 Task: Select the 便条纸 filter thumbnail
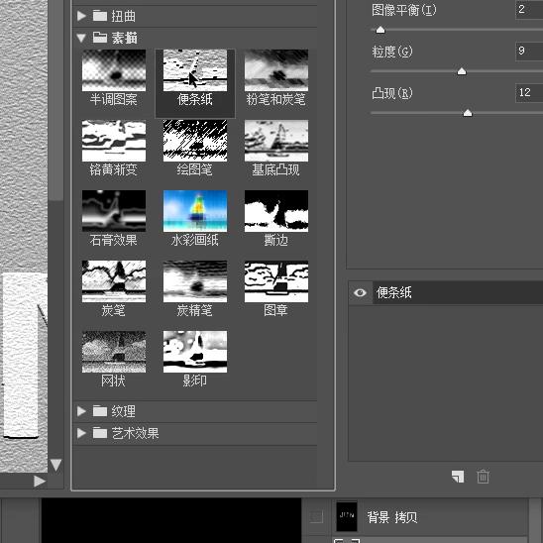tap(195, 70)
